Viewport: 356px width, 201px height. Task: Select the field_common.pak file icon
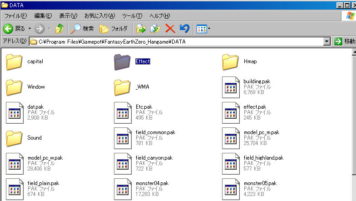point(123,138)
